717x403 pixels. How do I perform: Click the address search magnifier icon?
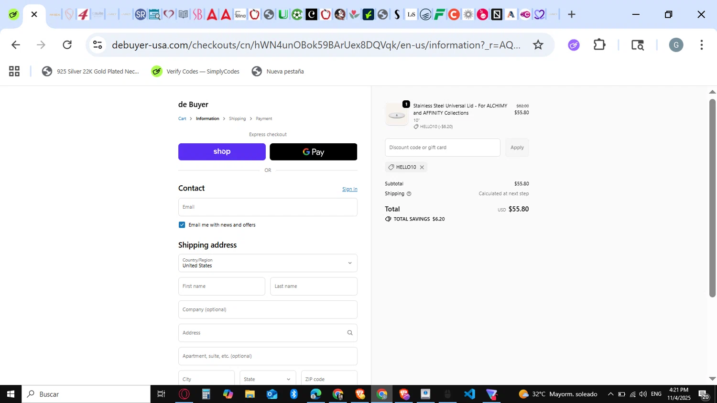[350, 333]
